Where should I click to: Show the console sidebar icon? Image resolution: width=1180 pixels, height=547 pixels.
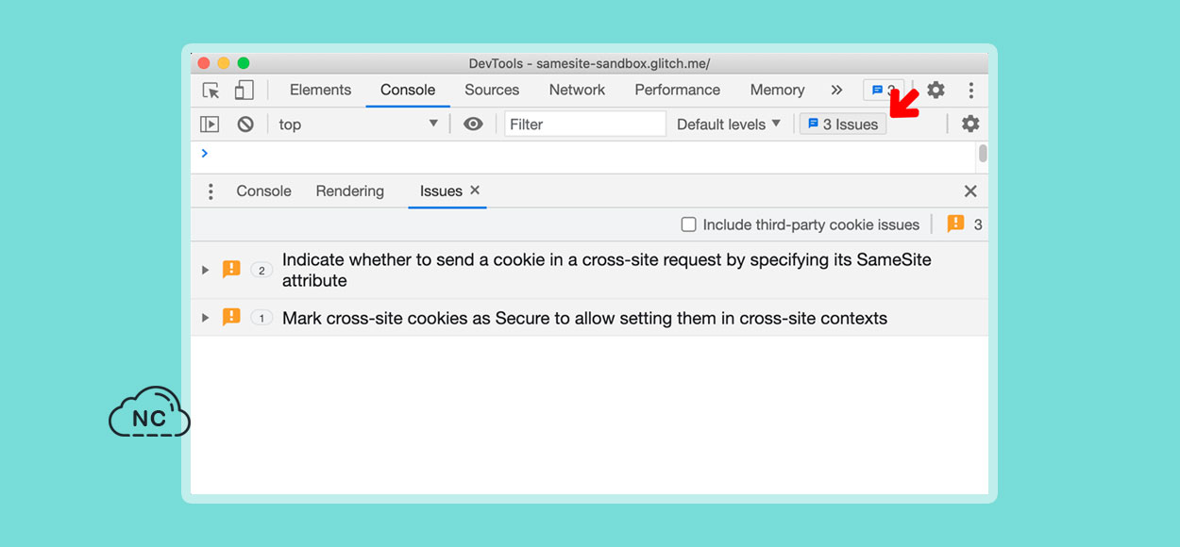(210, 124)
